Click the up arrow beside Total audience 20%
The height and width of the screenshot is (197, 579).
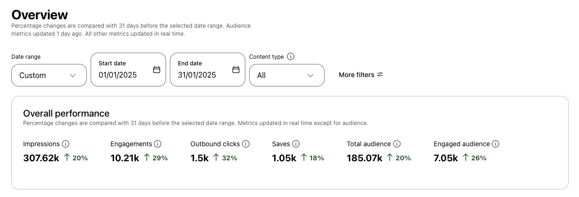point(390,158)
